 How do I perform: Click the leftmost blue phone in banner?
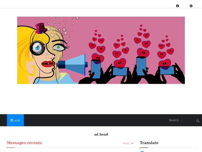[96, 69]
